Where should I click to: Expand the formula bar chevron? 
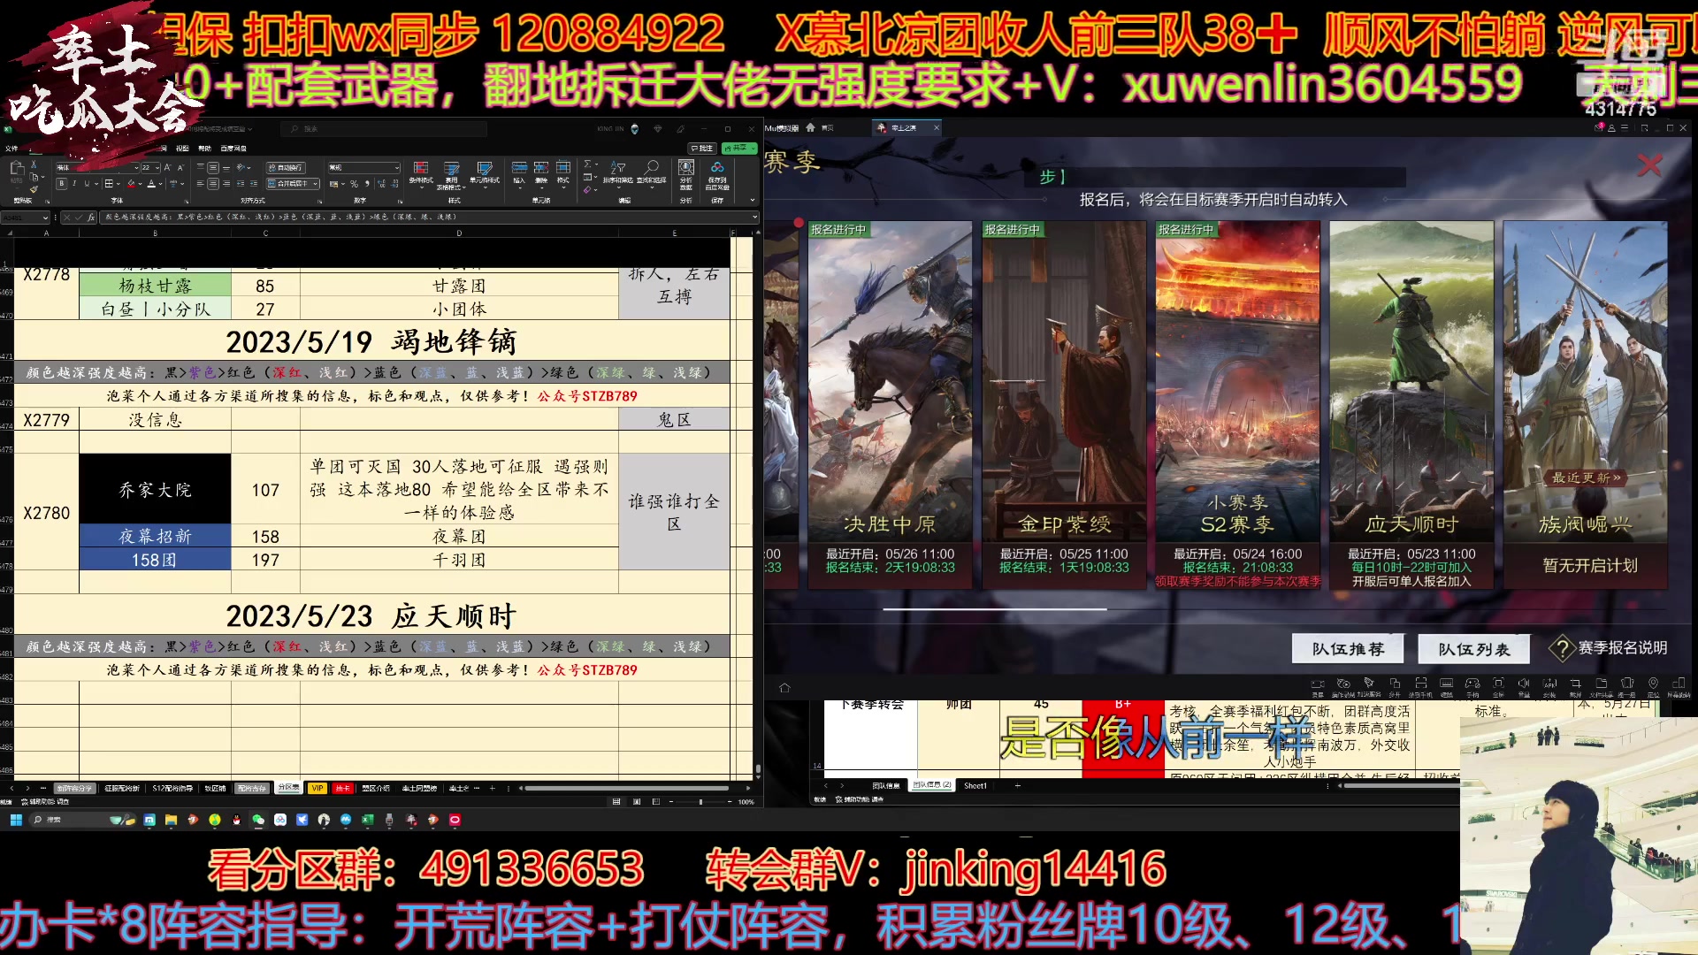coord(754,217)
